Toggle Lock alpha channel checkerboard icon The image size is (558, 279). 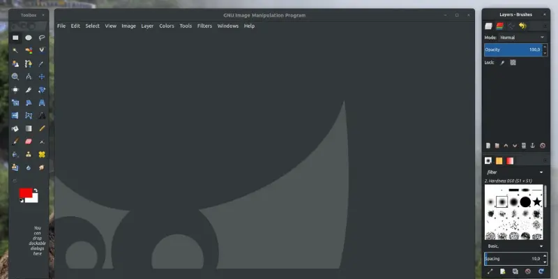pyautogui.click(x=513, y=63)
